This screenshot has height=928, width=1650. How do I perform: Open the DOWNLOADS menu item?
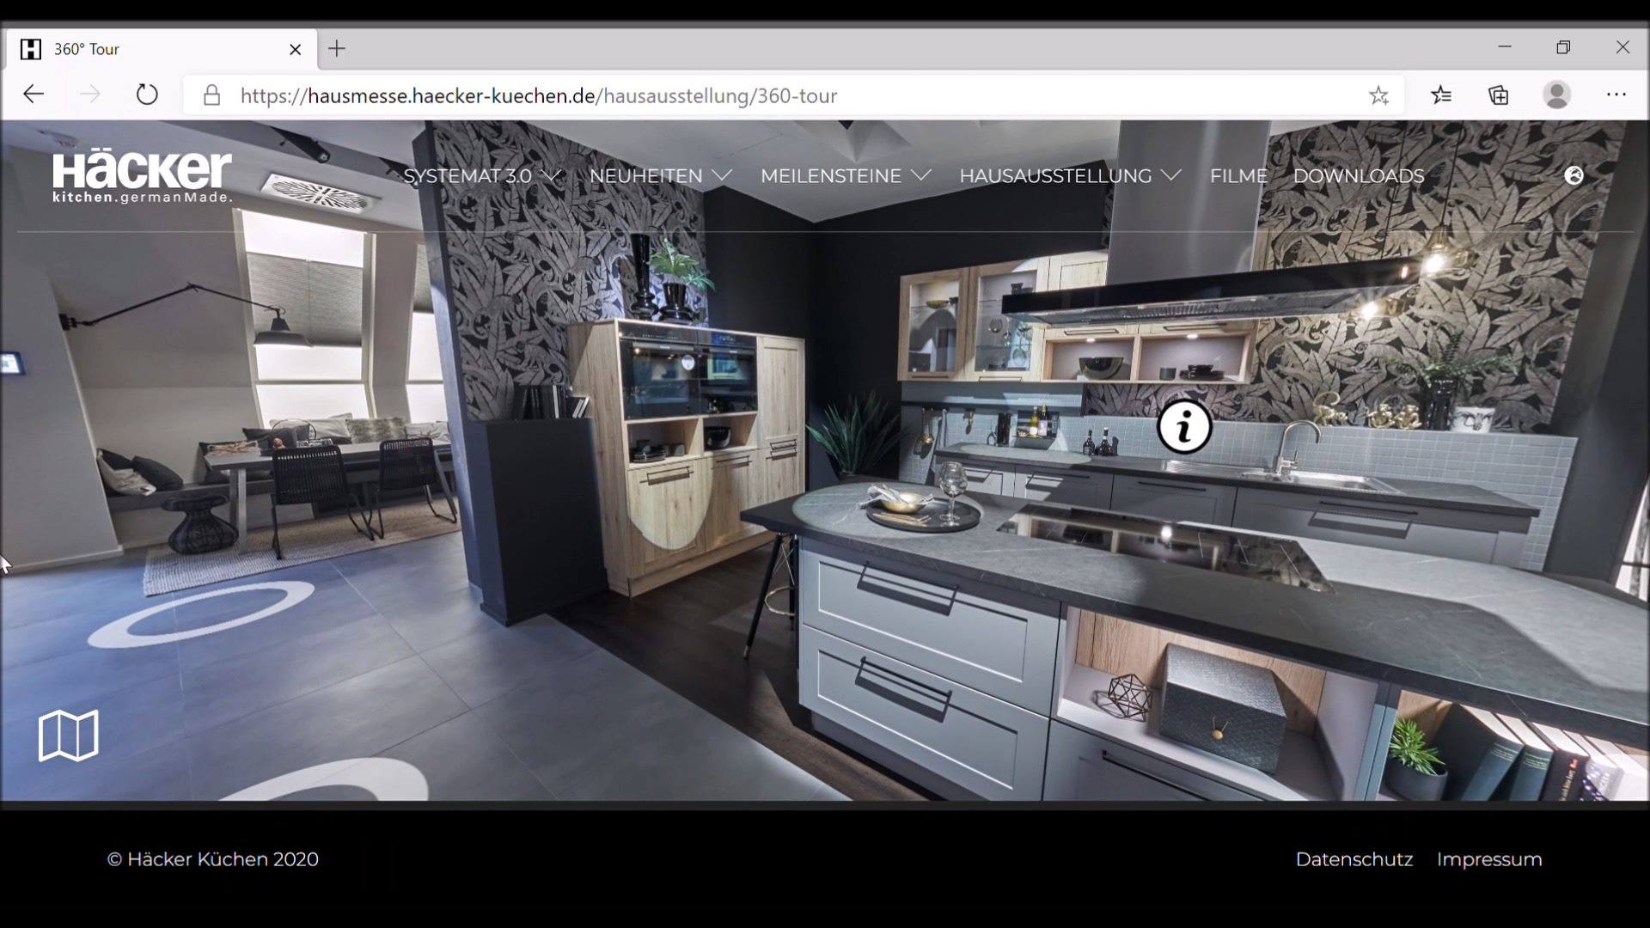point(1359,175)
